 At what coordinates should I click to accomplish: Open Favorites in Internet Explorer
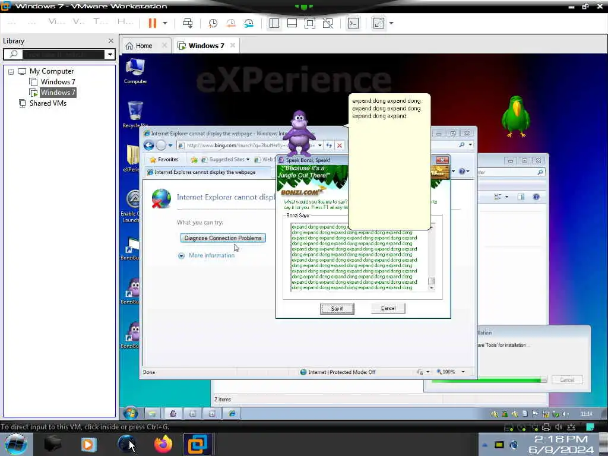click(164, 159)
